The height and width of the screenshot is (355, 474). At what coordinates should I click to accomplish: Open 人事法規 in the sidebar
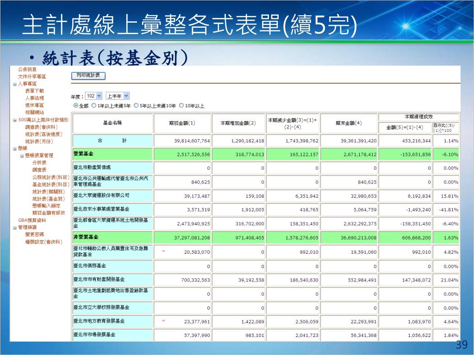pos(34,98)
